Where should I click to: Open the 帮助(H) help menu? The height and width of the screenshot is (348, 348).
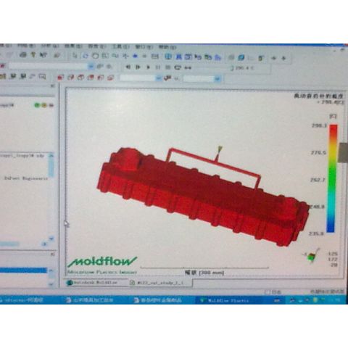(x=167, y=46)
